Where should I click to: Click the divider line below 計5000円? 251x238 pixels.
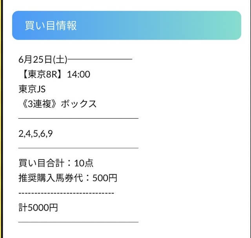pyautogui.click(x=78, y=222)
